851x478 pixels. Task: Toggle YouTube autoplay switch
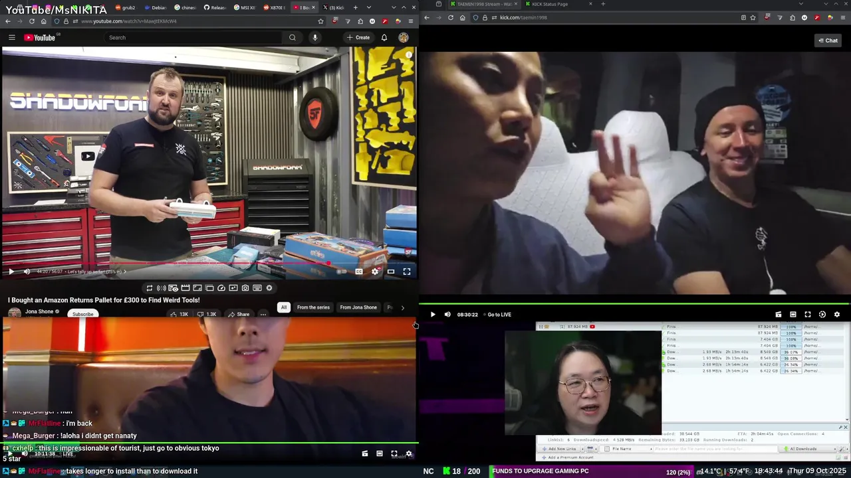pos(342,271)
